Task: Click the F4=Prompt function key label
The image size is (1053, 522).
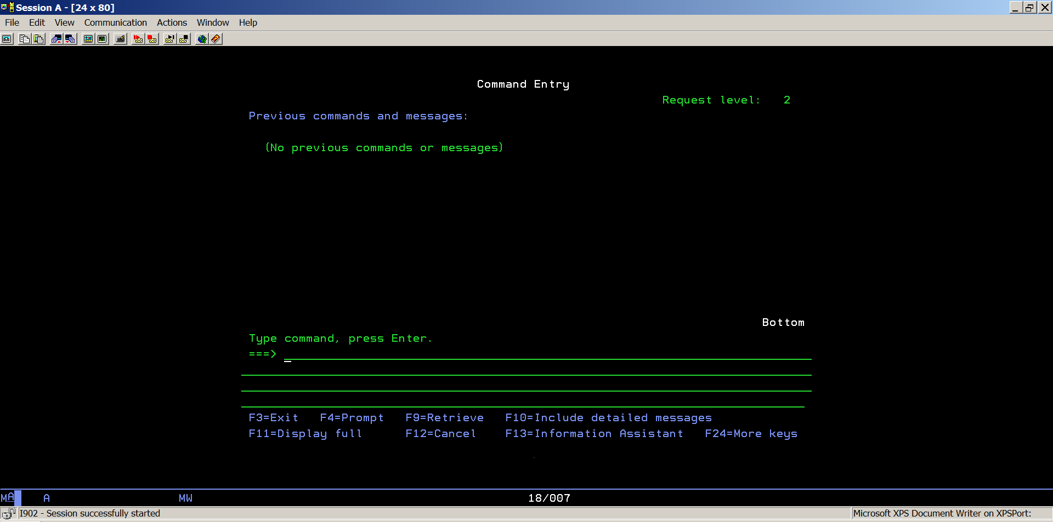Action: click(352, 418)
